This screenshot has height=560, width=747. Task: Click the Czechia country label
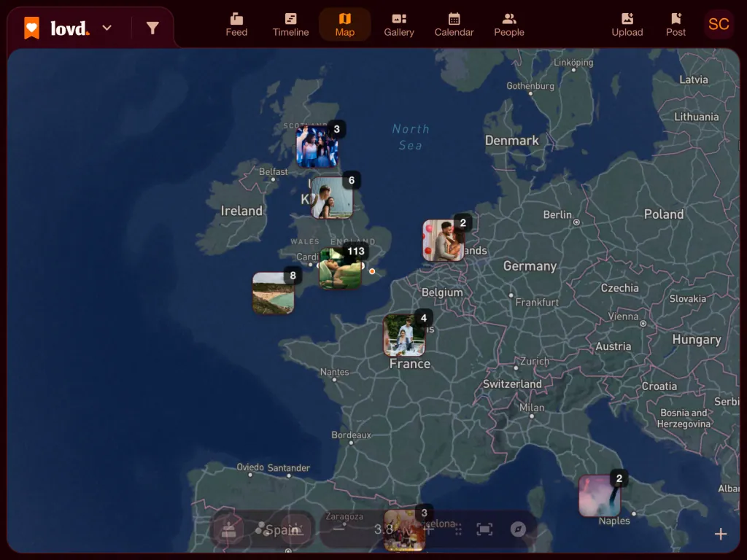620,287
